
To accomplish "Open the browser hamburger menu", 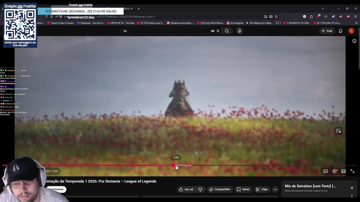I will click(356, 17).
